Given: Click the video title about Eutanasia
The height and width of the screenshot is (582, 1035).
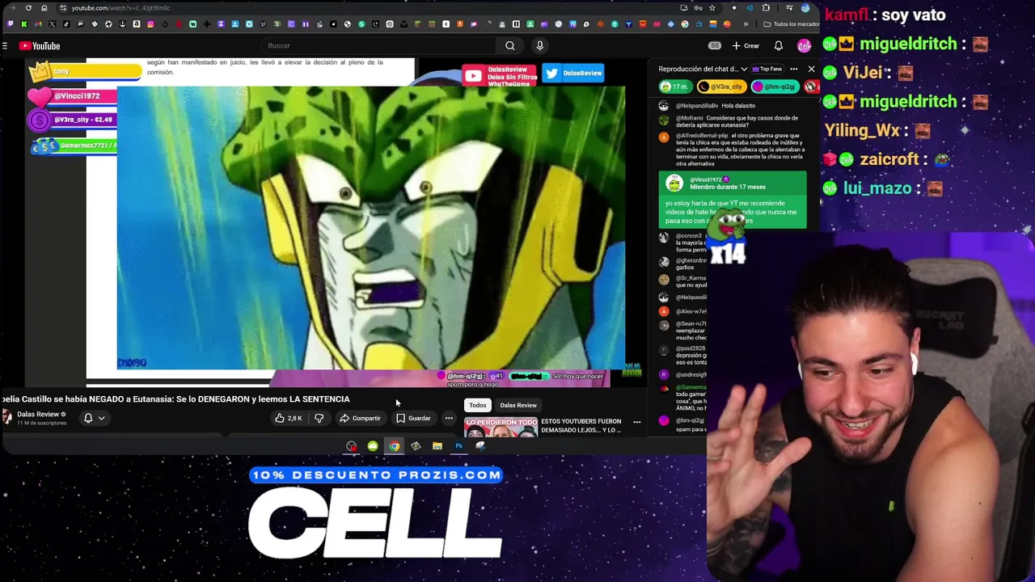Looking at the screenshot, I should 175,399.
